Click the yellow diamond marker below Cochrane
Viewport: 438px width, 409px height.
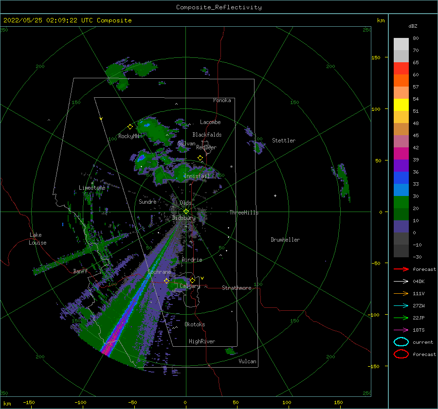click(x=166, y=281)
